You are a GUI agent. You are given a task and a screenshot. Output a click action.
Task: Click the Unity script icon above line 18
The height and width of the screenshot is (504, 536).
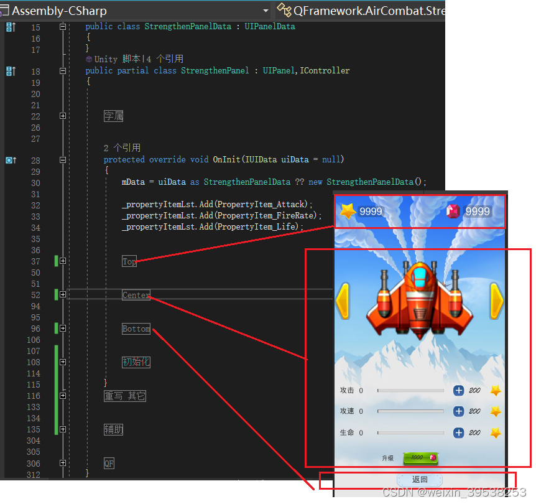point(89,59)
